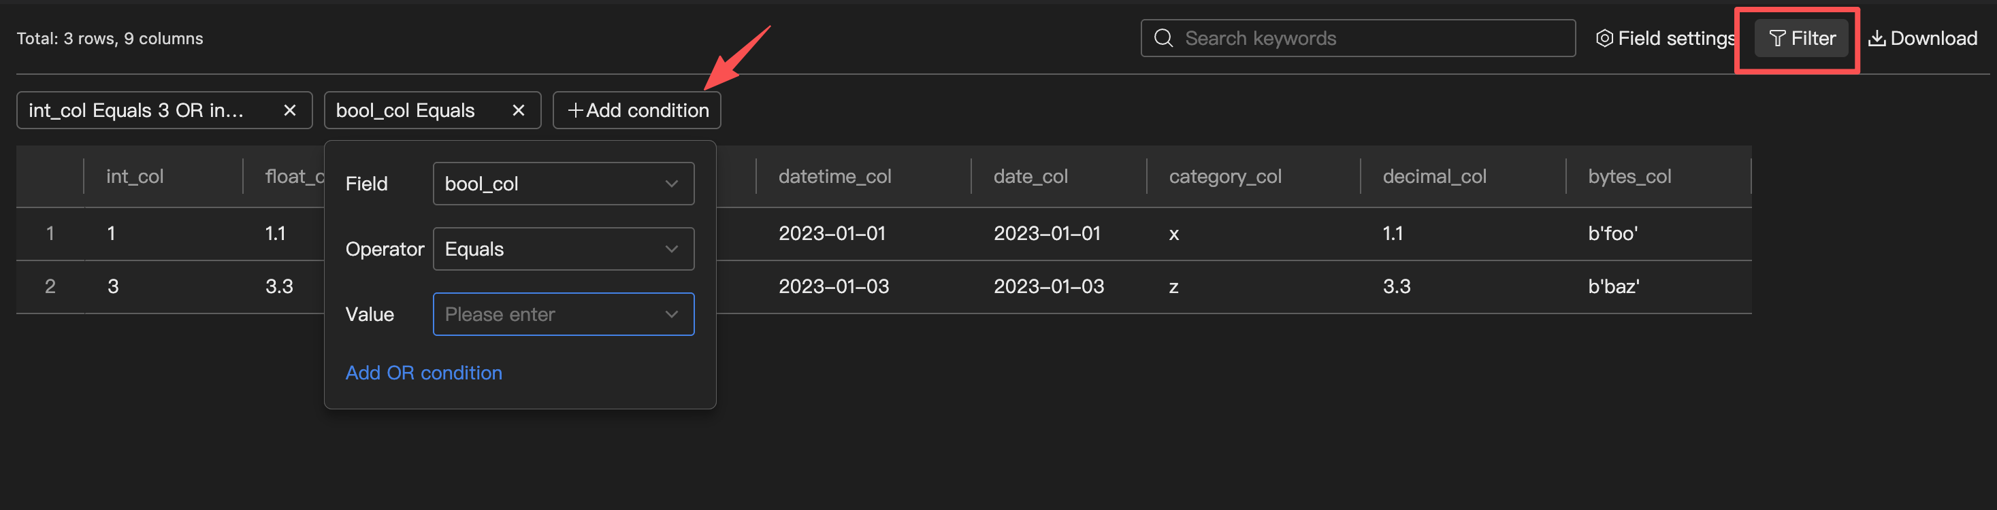The width and height of the screenshot is (1997, 510).
Task: Click the search magnifier icon
Action: click(x=1163, y=38)
